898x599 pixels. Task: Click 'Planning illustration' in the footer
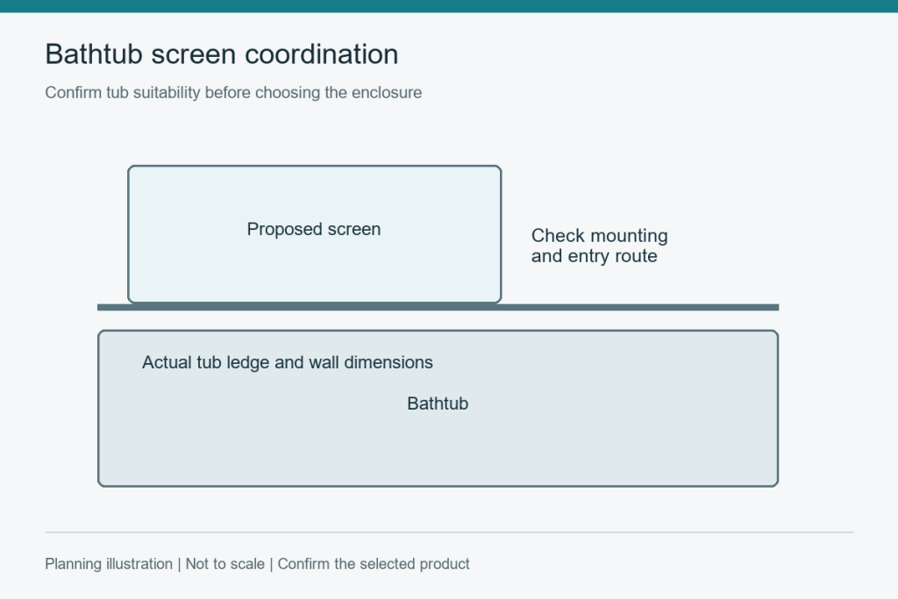(x=109, y=564)
